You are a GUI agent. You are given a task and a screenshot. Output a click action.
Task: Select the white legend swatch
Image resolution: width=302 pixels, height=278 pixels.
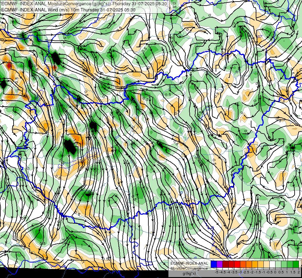[272, 264]
